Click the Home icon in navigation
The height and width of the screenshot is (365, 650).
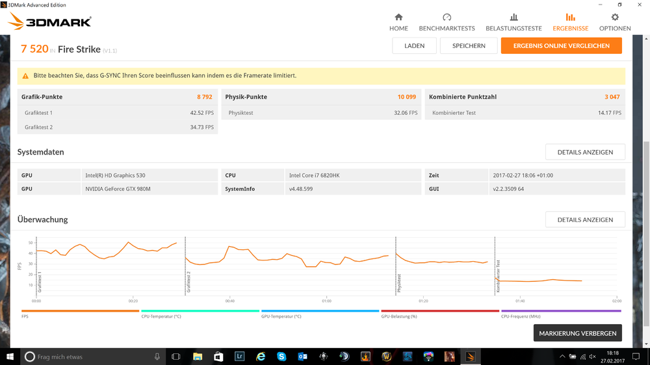point(398,18)
